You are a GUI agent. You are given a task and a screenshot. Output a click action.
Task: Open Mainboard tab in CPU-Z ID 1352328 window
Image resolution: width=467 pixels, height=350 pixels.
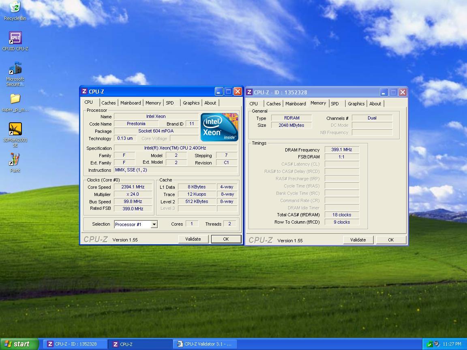point(296,104)
